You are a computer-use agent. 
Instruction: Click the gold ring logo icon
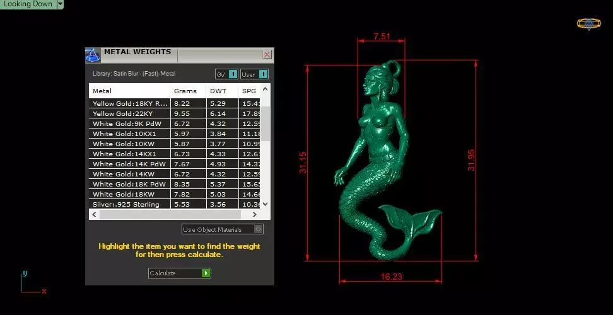pyautogui.click(x=589, y=23)
